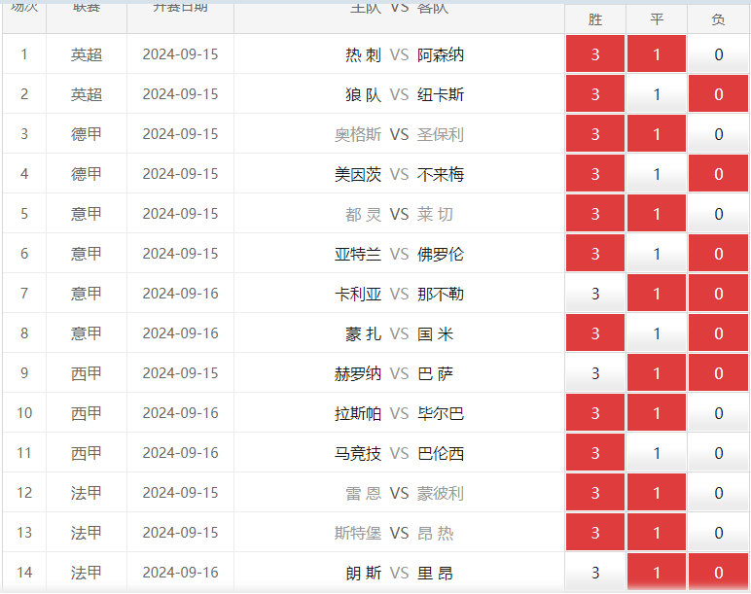751x594 pixels.
Task: Toggle draw (1) for 赫罗纳 VS 巴萨
Action: [x=657, y=373]
